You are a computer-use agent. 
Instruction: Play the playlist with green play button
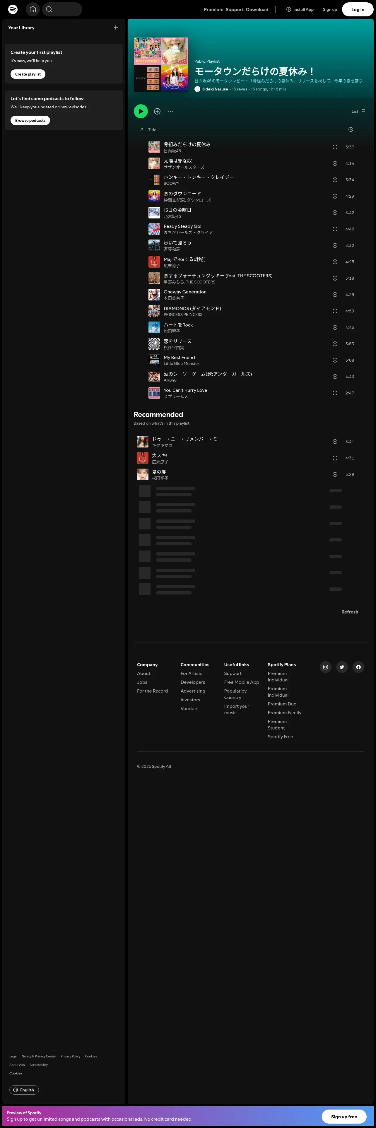pos(141,111)
